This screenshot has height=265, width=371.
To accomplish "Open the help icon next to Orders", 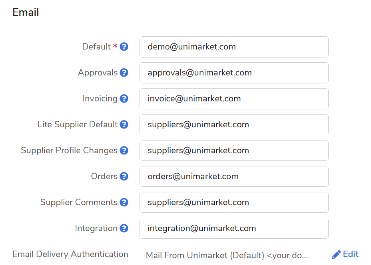I will pos(124,176).
